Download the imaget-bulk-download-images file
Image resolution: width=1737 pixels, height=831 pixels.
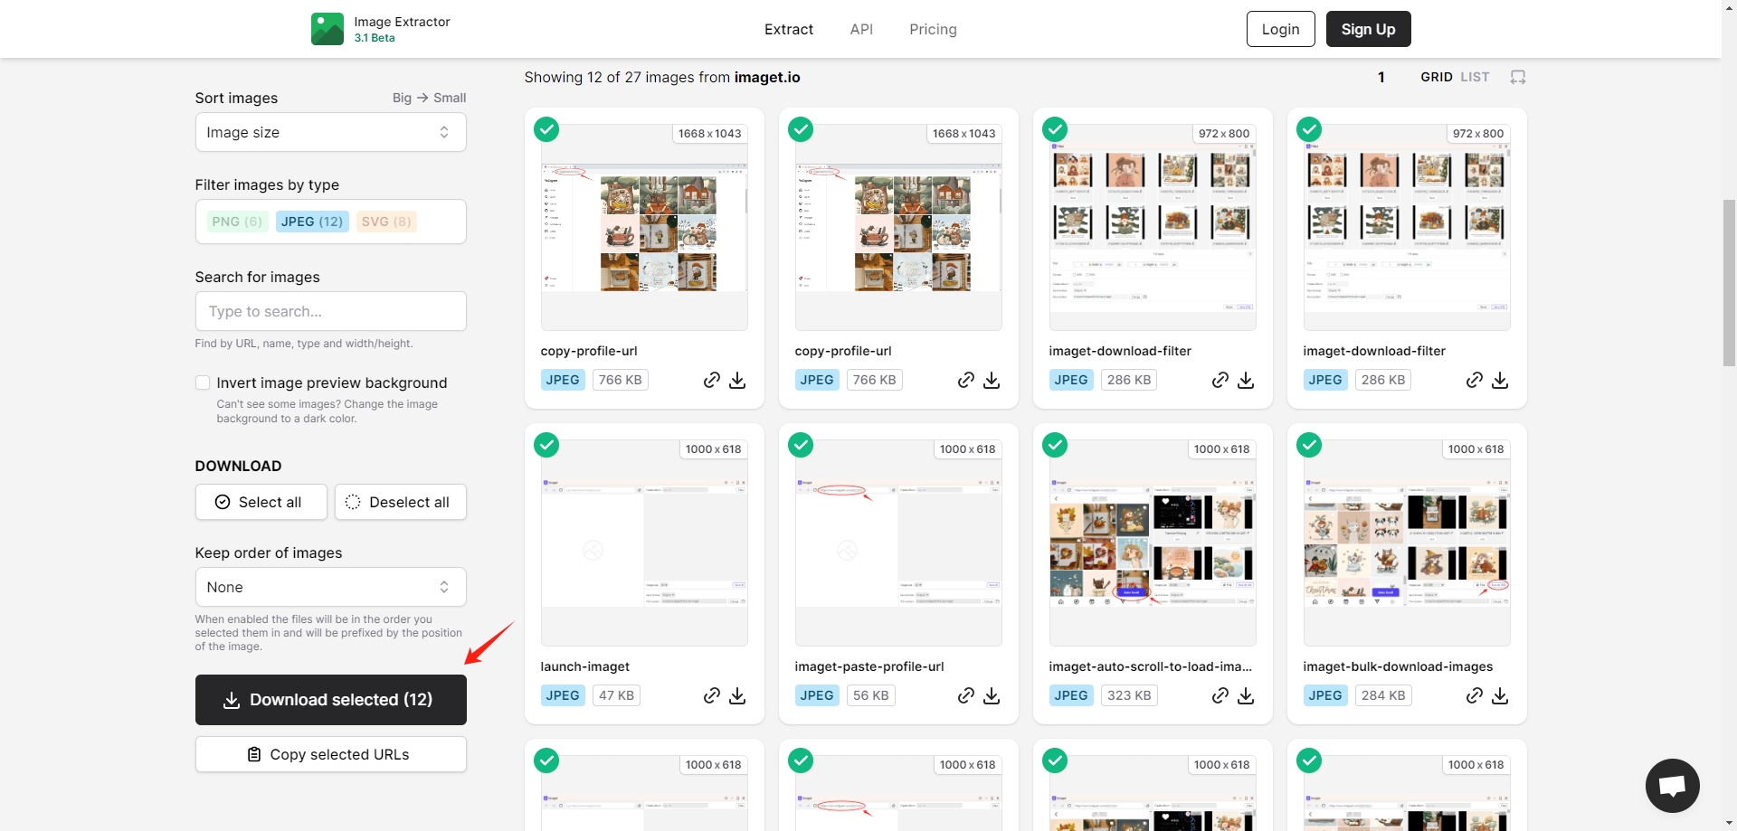(x=1500, y=695)
